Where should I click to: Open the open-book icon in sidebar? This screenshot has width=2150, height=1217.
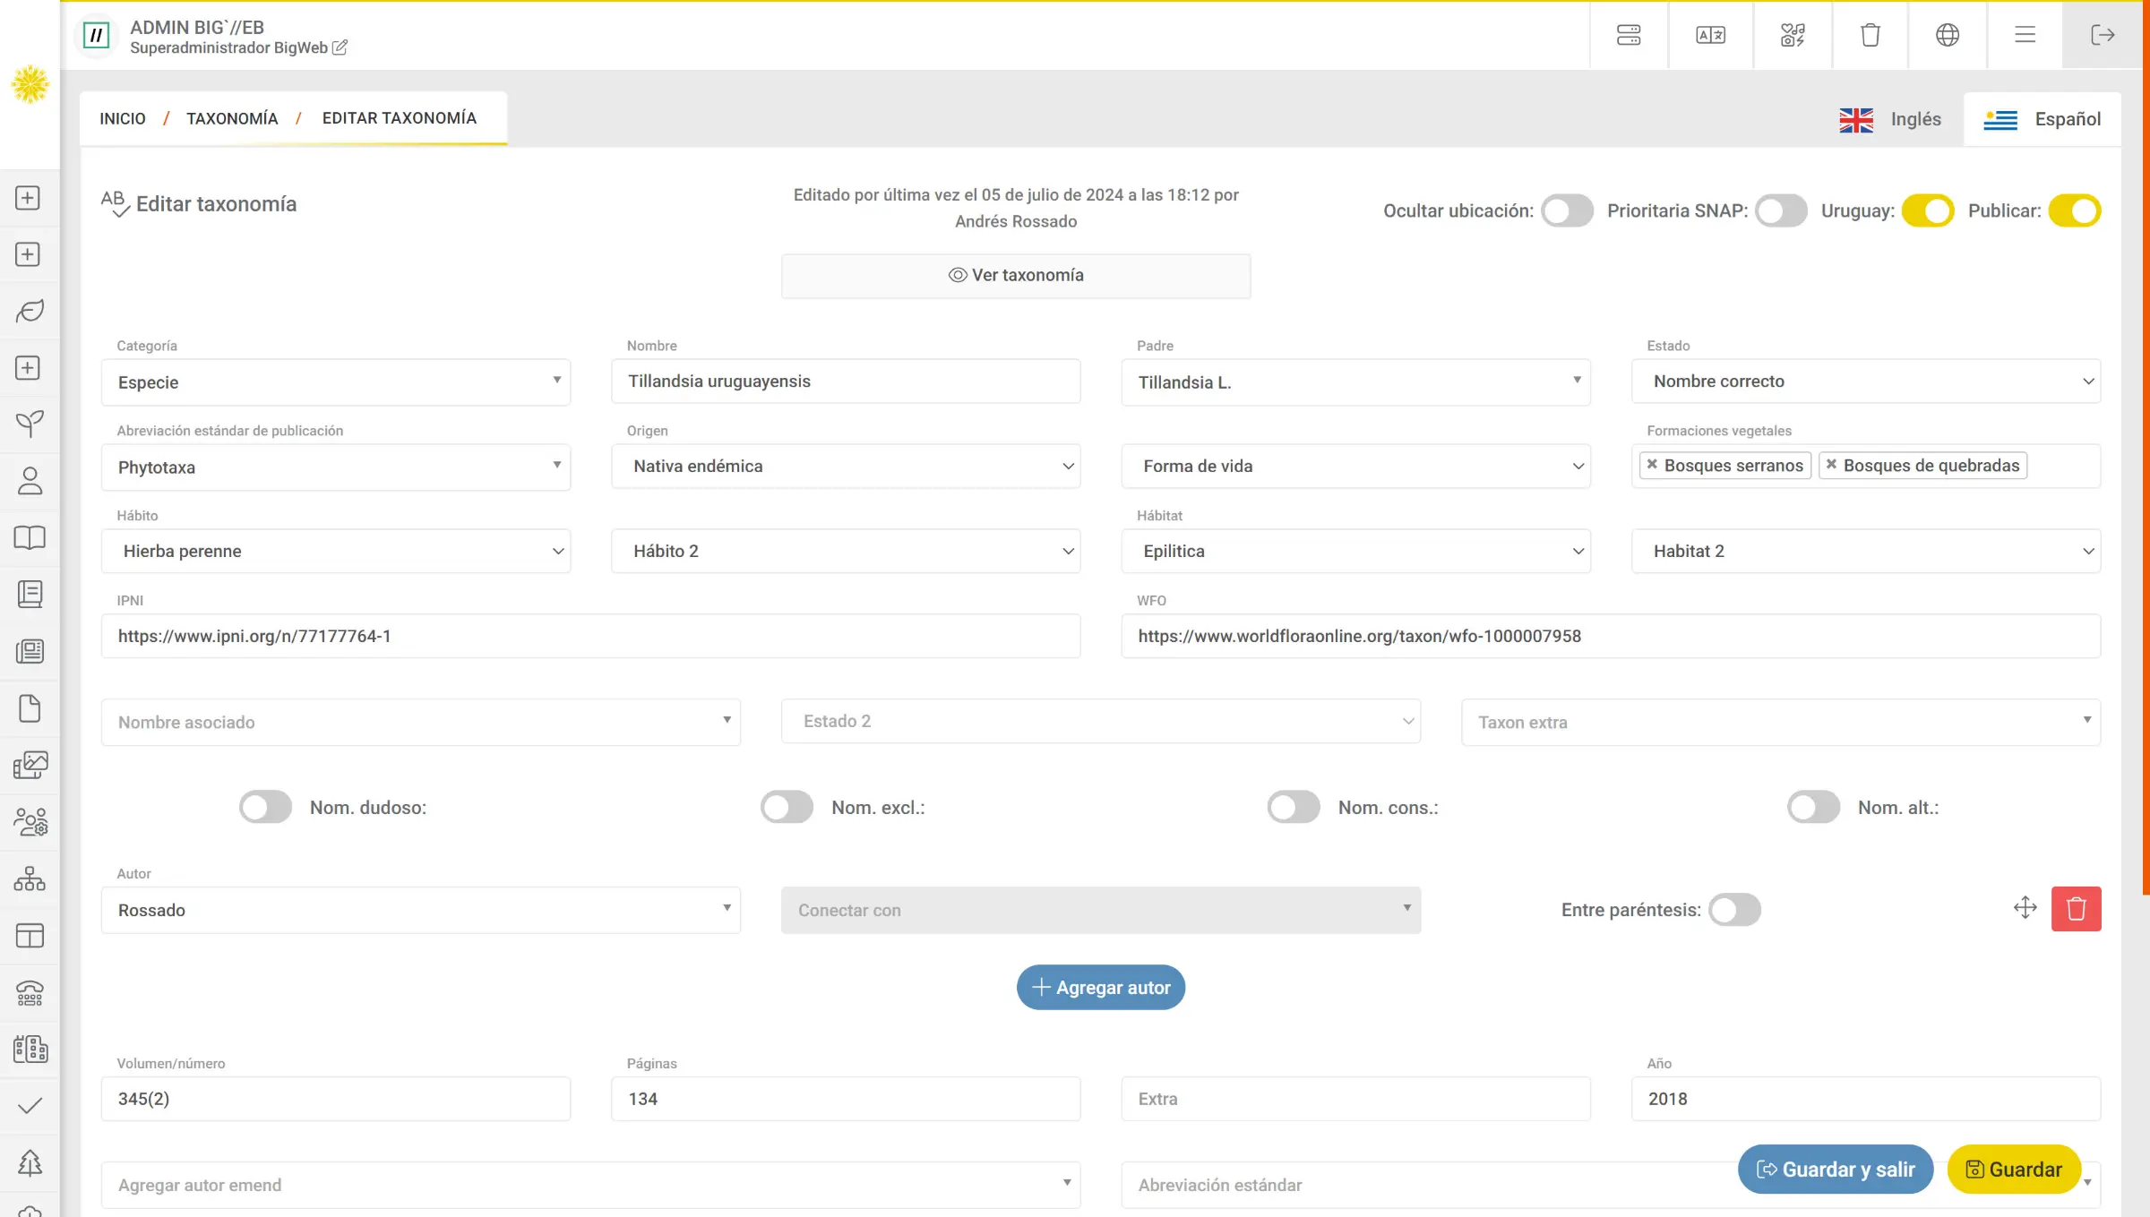click(x=30, y=537)
